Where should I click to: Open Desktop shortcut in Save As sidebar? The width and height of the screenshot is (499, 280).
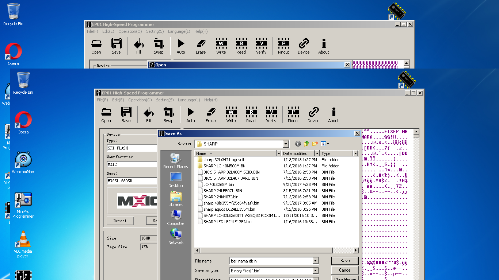(x=176, y=180)
